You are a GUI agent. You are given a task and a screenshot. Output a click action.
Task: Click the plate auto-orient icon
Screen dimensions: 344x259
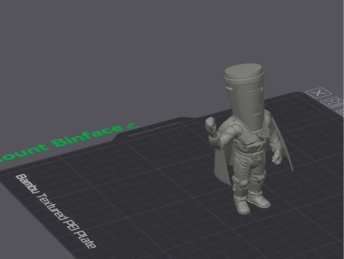(x=332, y=102)
